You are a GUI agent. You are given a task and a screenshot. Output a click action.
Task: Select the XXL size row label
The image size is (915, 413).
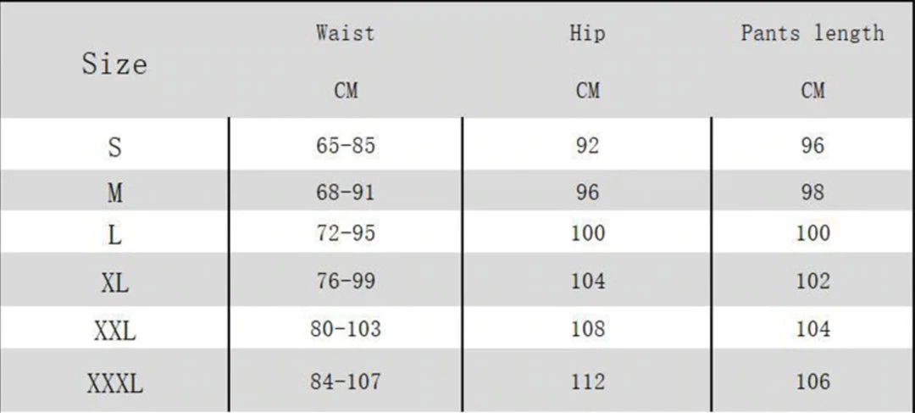tap(114, 330)
